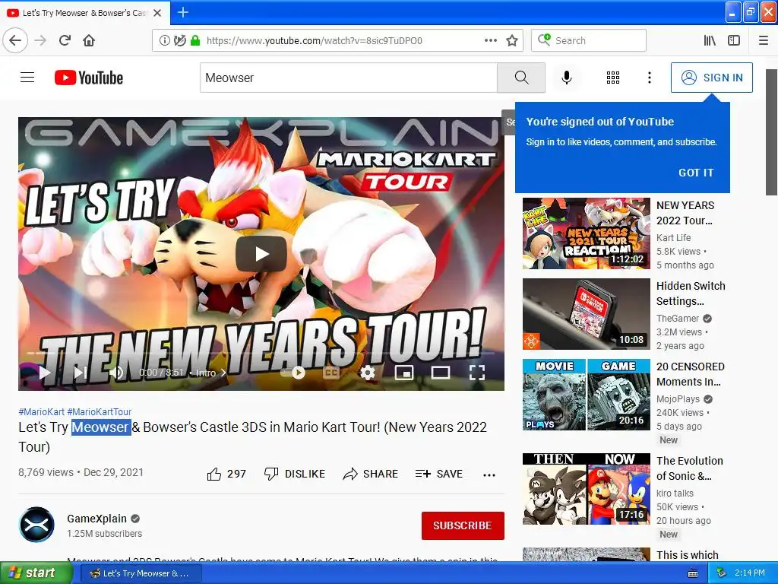Click the Firefox Search box
778x584 pixels.
coord(589,40)
